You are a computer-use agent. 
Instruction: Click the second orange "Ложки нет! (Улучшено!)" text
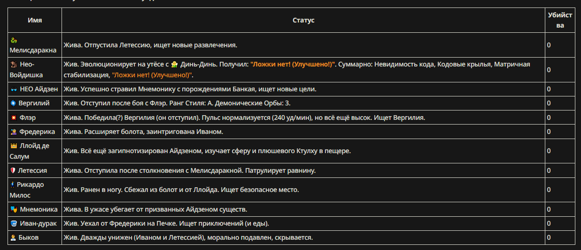(x=152, y=75)
